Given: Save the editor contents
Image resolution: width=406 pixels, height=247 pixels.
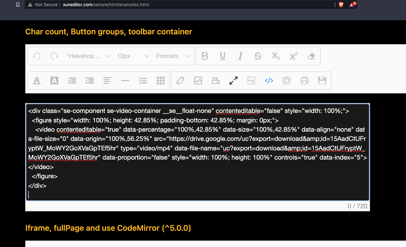Looking at the screenshot, I should (x=322, y=80).
